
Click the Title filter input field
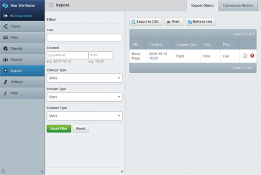point(84,38)
